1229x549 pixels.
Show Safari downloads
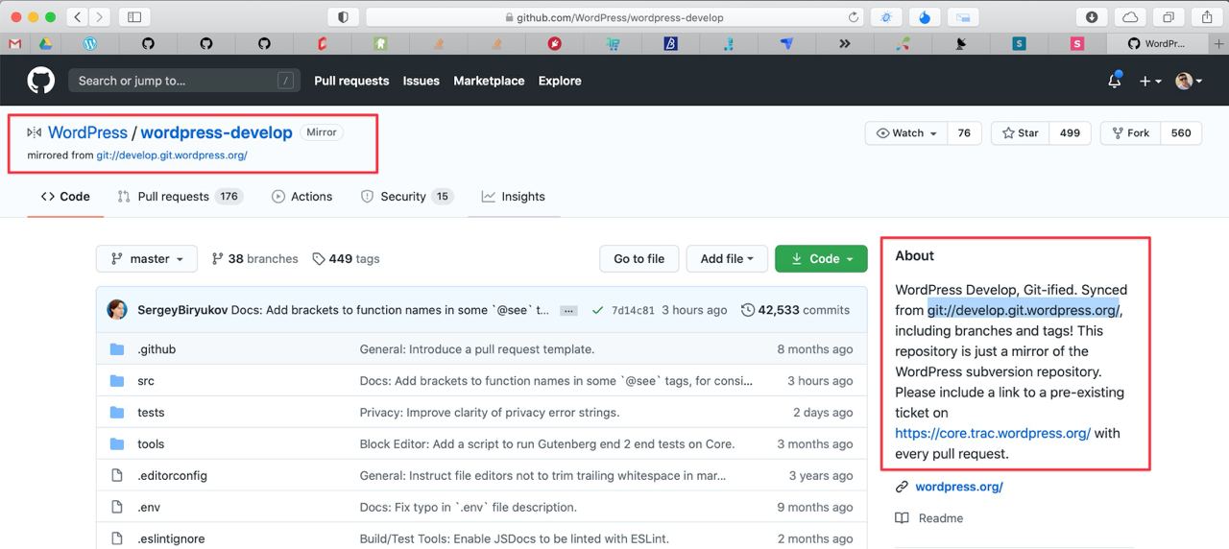pos(1092,17)
